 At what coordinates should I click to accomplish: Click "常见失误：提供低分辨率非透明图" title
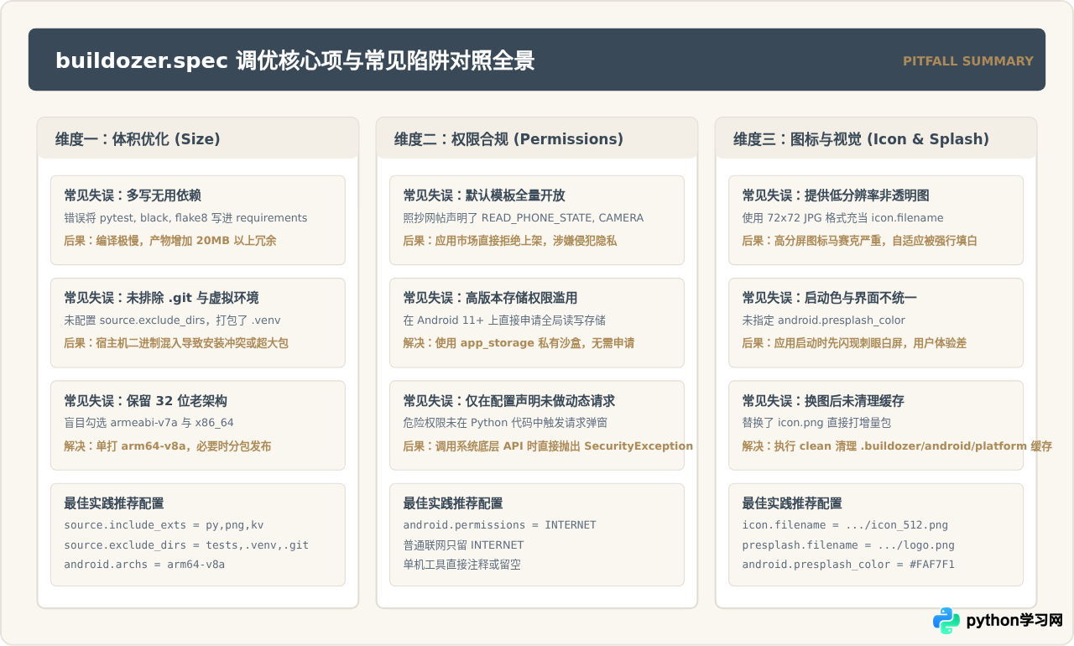(836, 195)
